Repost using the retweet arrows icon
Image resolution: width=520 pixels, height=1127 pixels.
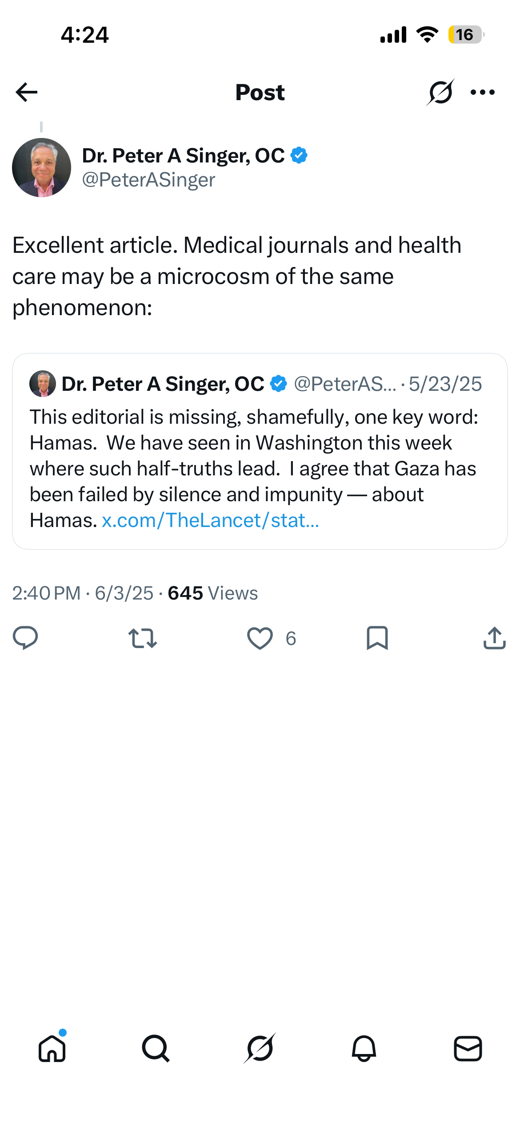(142, 638)
